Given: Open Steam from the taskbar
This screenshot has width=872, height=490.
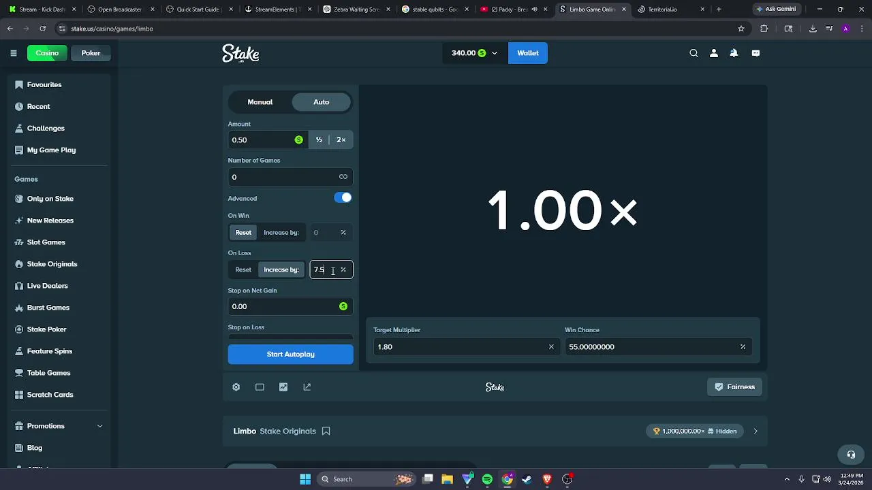Looking at the screenshot, I should [x=527, y=479].
